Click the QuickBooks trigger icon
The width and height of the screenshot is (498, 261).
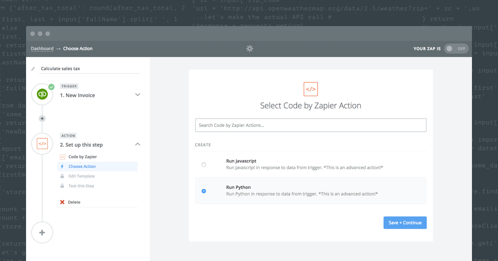(x=42, y=94)
